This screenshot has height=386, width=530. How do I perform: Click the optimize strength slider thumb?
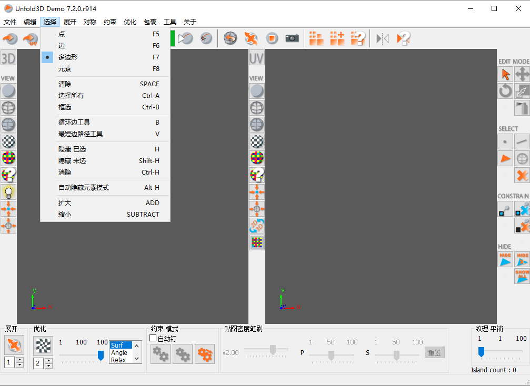(101, 355)
